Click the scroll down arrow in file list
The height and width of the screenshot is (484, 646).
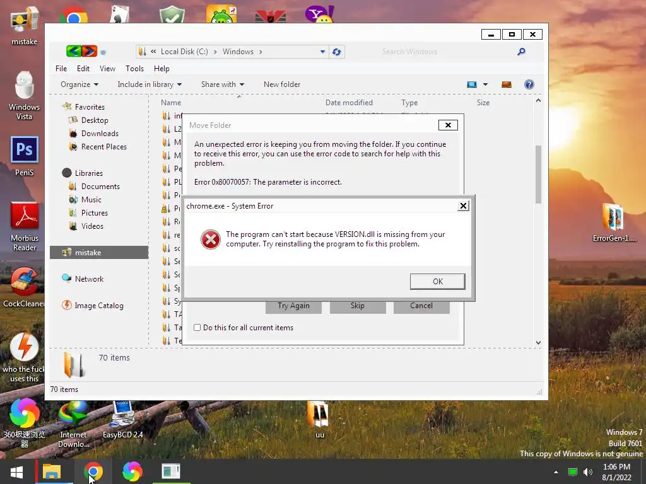click(538, 342)
